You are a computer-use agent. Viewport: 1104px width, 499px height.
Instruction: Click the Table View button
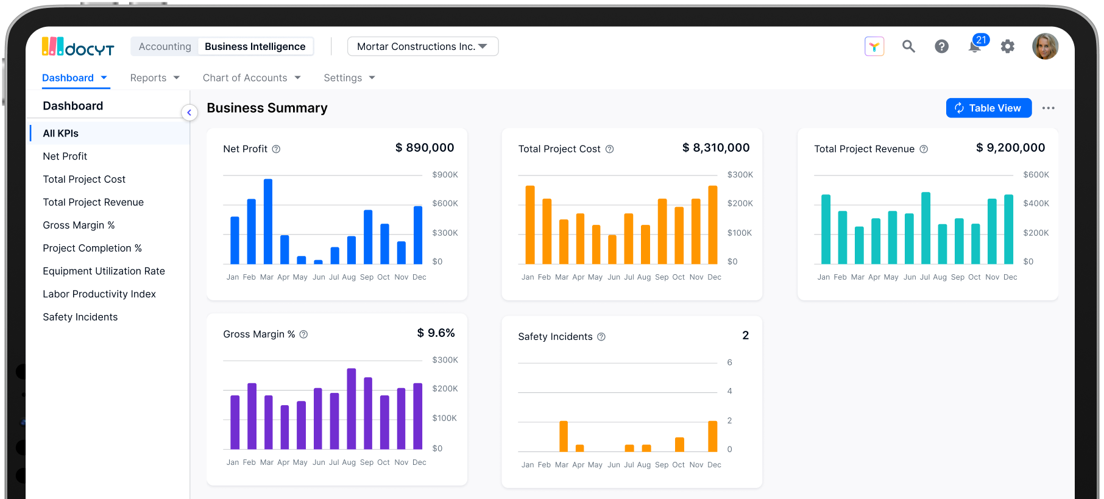pyautogui.click(x=988, y=108)
